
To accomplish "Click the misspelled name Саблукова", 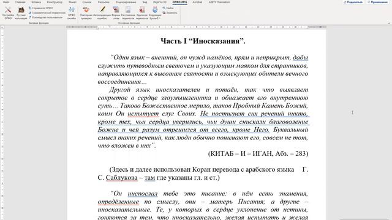I will 122,178.
